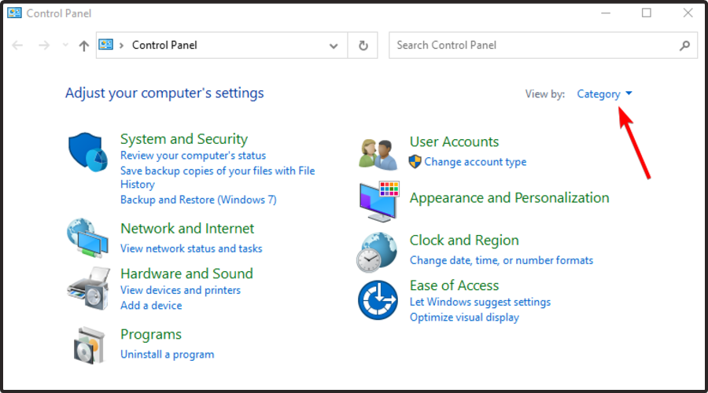Go back with the back arrow
This screenshot has width=708, height=393.
point(17,45)
